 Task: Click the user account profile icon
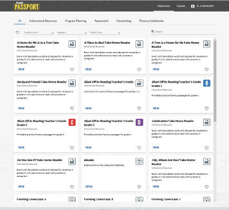pos(193,6)
